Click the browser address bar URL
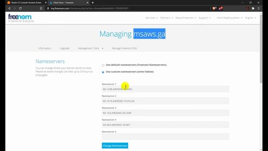The image size is (268, 151). (90, 8)
